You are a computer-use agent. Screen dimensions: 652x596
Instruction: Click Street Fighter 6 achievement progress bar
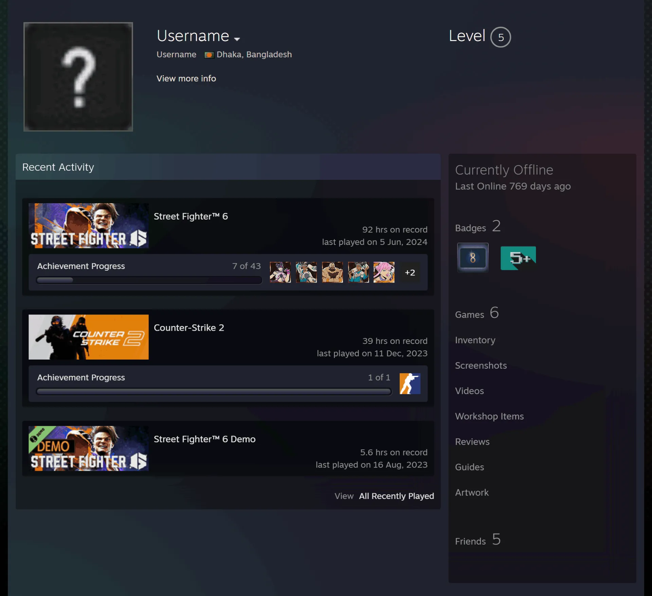(149, 280)
